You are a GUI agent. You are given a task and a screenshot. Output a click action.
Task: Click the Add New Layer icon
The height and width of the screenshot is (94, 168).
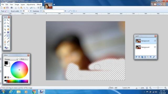[x=136, y=57]
